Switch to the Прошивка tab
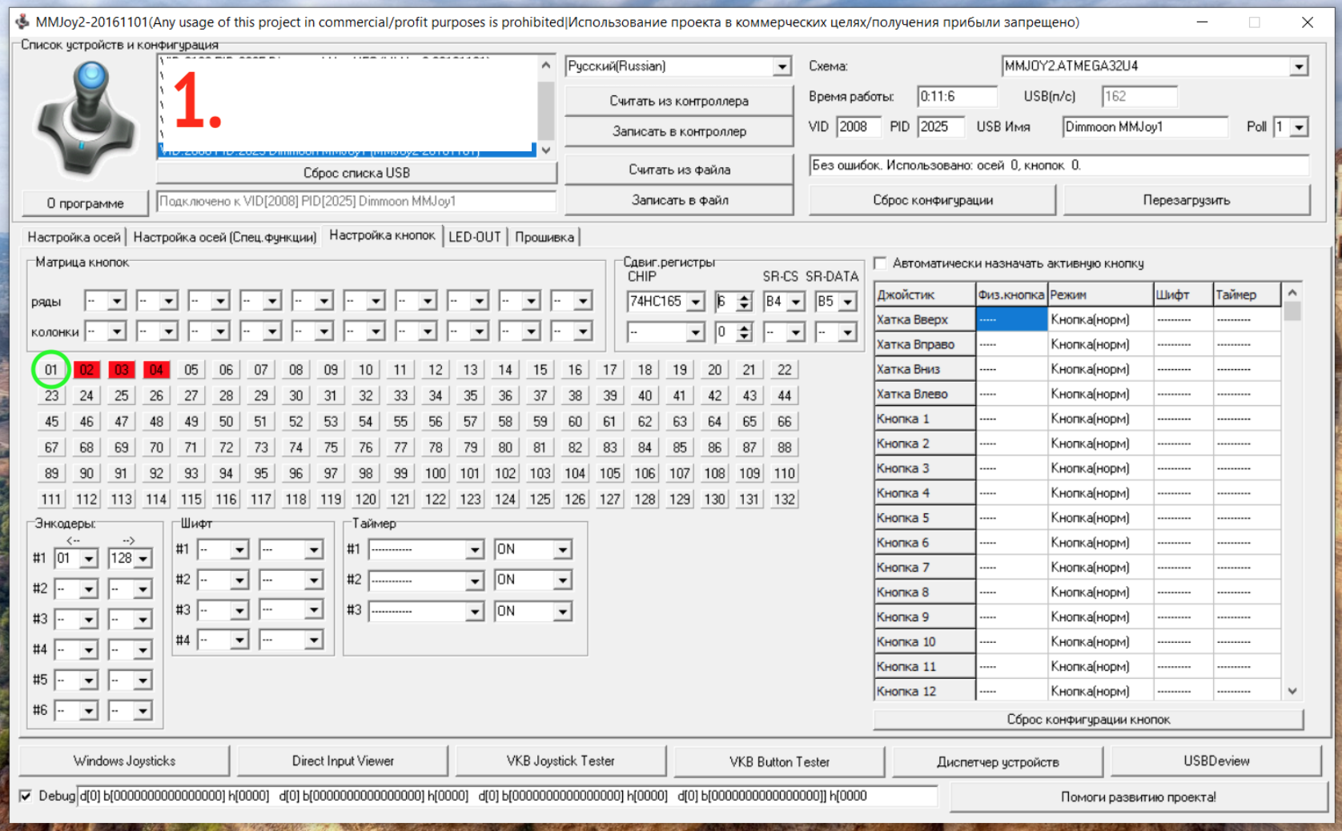The width and height of the screenshot is (1342, 831). (x=544, y=237)
